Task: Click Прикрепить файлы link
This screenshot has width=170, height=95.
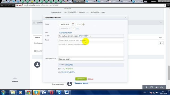Action: click(x=68, y=72)
